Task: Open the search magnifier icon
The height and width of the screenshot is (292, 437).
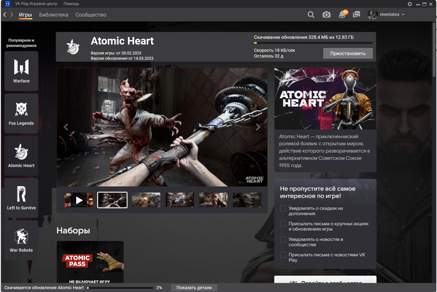Action: tap(311, 14)
